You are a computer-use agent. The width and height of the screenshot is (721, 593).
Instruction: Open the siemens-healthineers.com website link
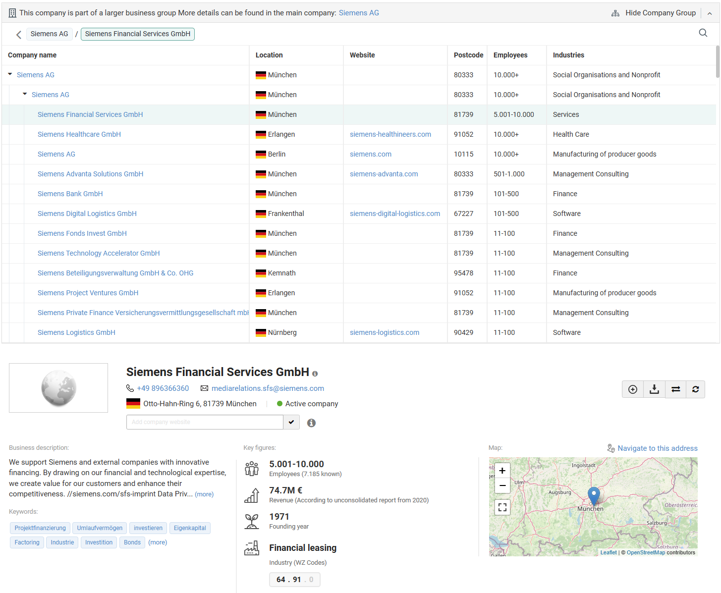[x=390, y=134]
